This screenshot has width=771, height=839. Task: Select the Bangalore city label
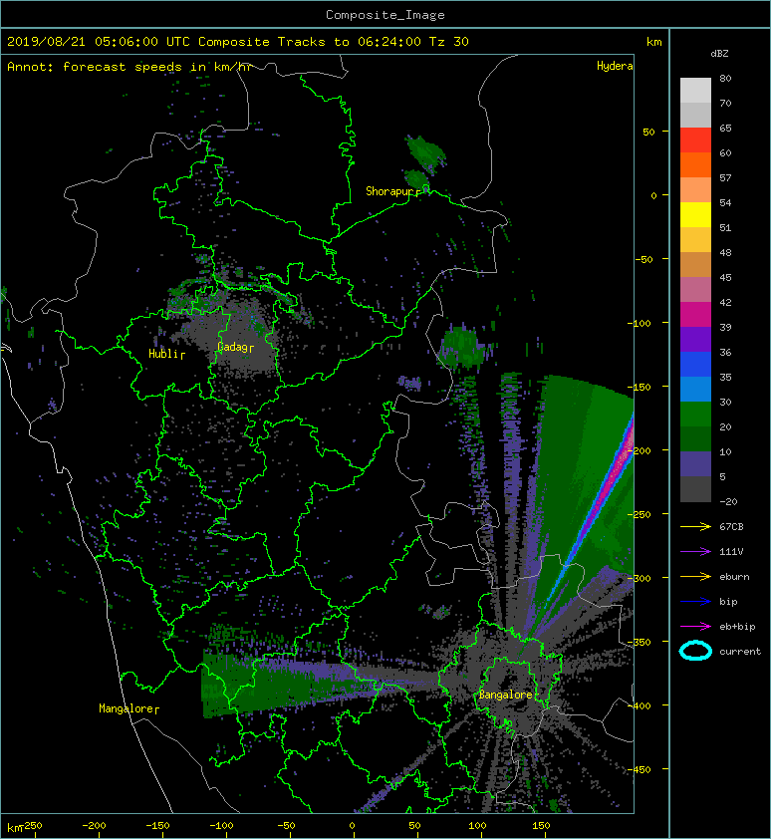[x=505, y=695]
